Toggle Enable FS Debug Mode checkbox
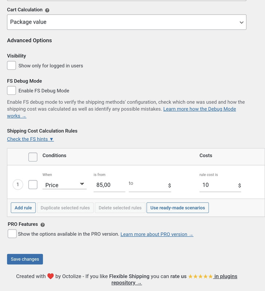Viewport: 265px width, 291px height. pos(12,91)
